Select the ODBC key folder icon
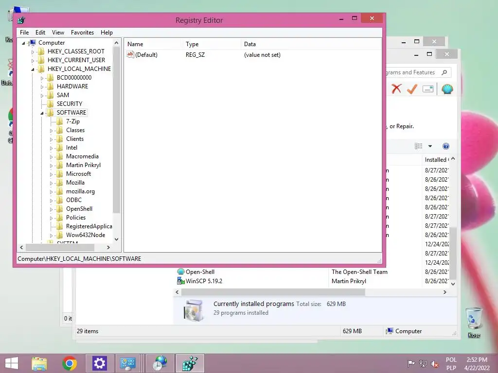 [60, 200]
